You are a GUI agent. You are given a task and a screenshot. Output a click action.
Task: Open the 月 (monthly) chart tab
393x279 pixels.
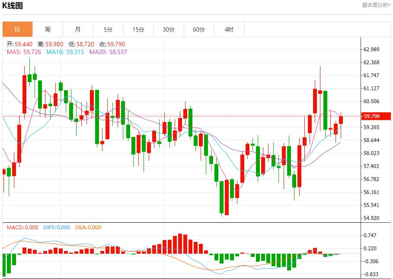[78, 29]
